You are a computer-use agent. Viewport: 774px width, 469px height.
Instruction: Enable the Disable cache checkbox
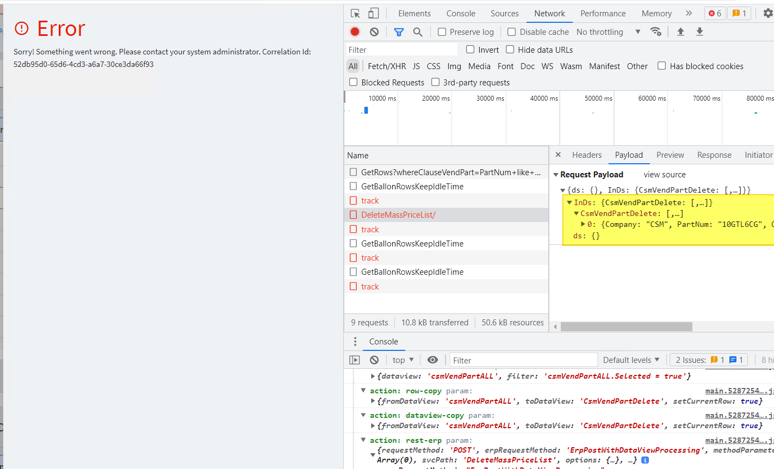512,32
